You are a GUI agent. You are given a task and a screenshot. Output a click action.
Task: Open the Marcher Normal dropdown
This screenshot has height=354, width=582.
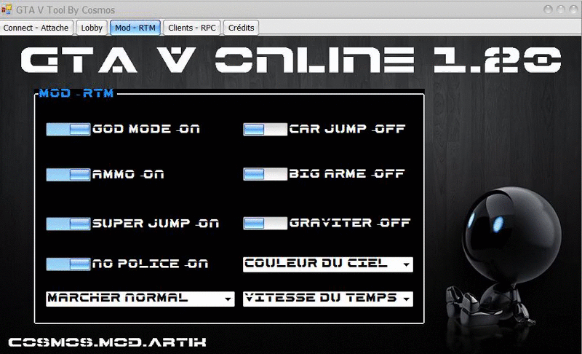pos(140,299)
